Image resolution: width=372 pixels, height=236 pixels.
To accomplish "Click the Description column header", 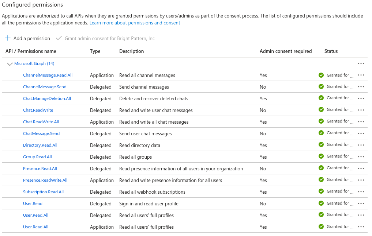I will 131,51.
